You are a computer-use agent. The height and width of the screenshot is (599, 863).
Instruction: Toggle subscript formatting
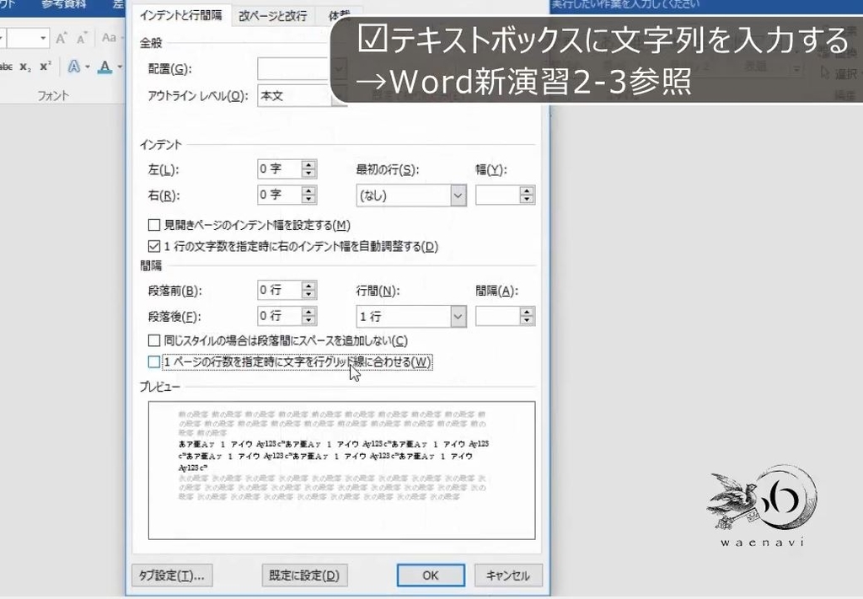click(x=25, y=67)
